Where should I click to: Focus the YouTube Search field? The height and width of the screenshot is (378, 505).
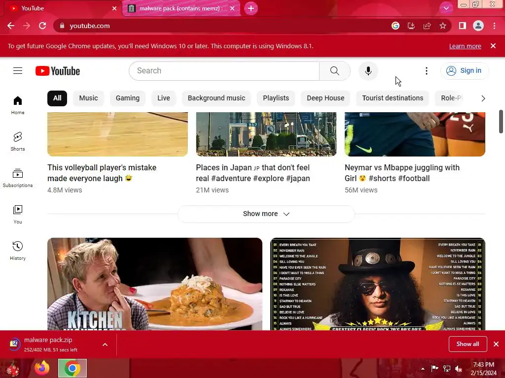[224, 71]
